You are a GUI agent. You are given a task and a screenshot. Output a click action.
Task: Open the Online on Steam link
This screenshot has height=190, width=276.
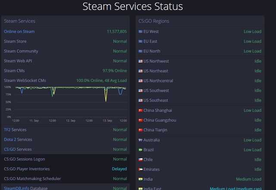click(x=19, y=31)
